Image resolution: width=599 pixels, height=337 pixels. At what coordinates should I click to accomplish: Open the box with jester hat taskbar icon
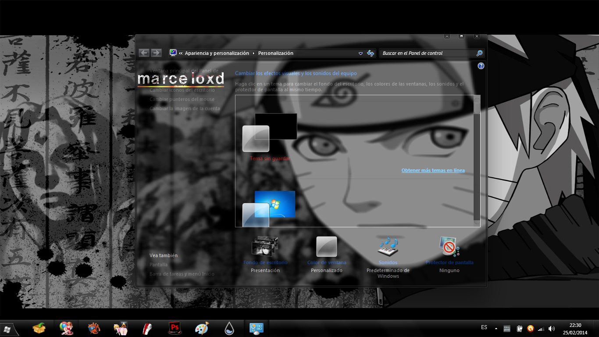pos(39,328)
